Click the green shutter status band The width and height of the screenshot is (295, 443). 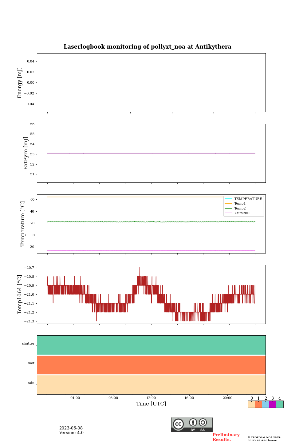point(151,345)
